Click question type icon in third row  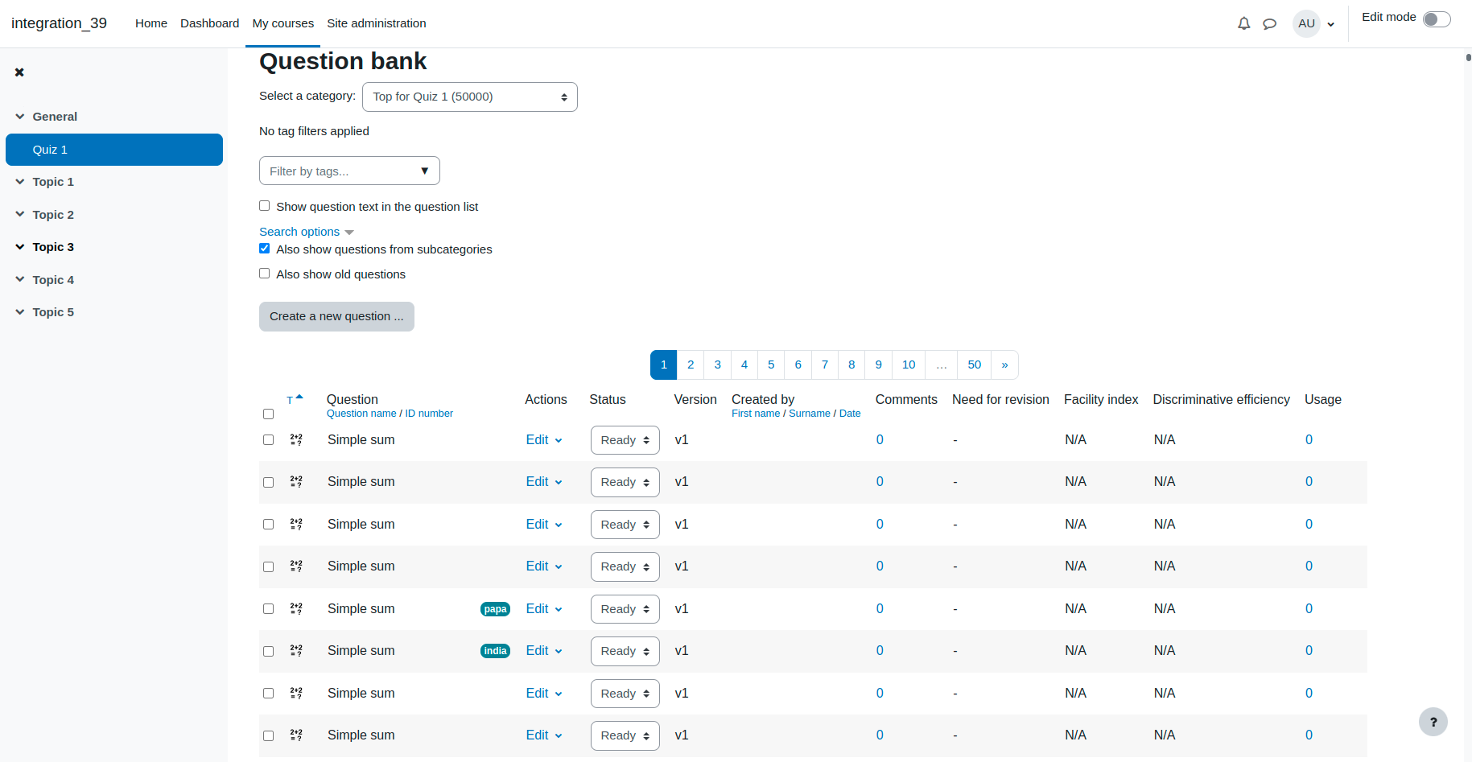[296, 525]
